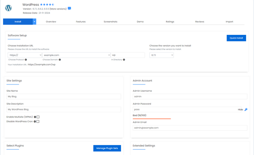The width and height of the screenshot is (254, 155).
Task: Click the Disable WordPress Cron info icon
Action: [35, 122]
